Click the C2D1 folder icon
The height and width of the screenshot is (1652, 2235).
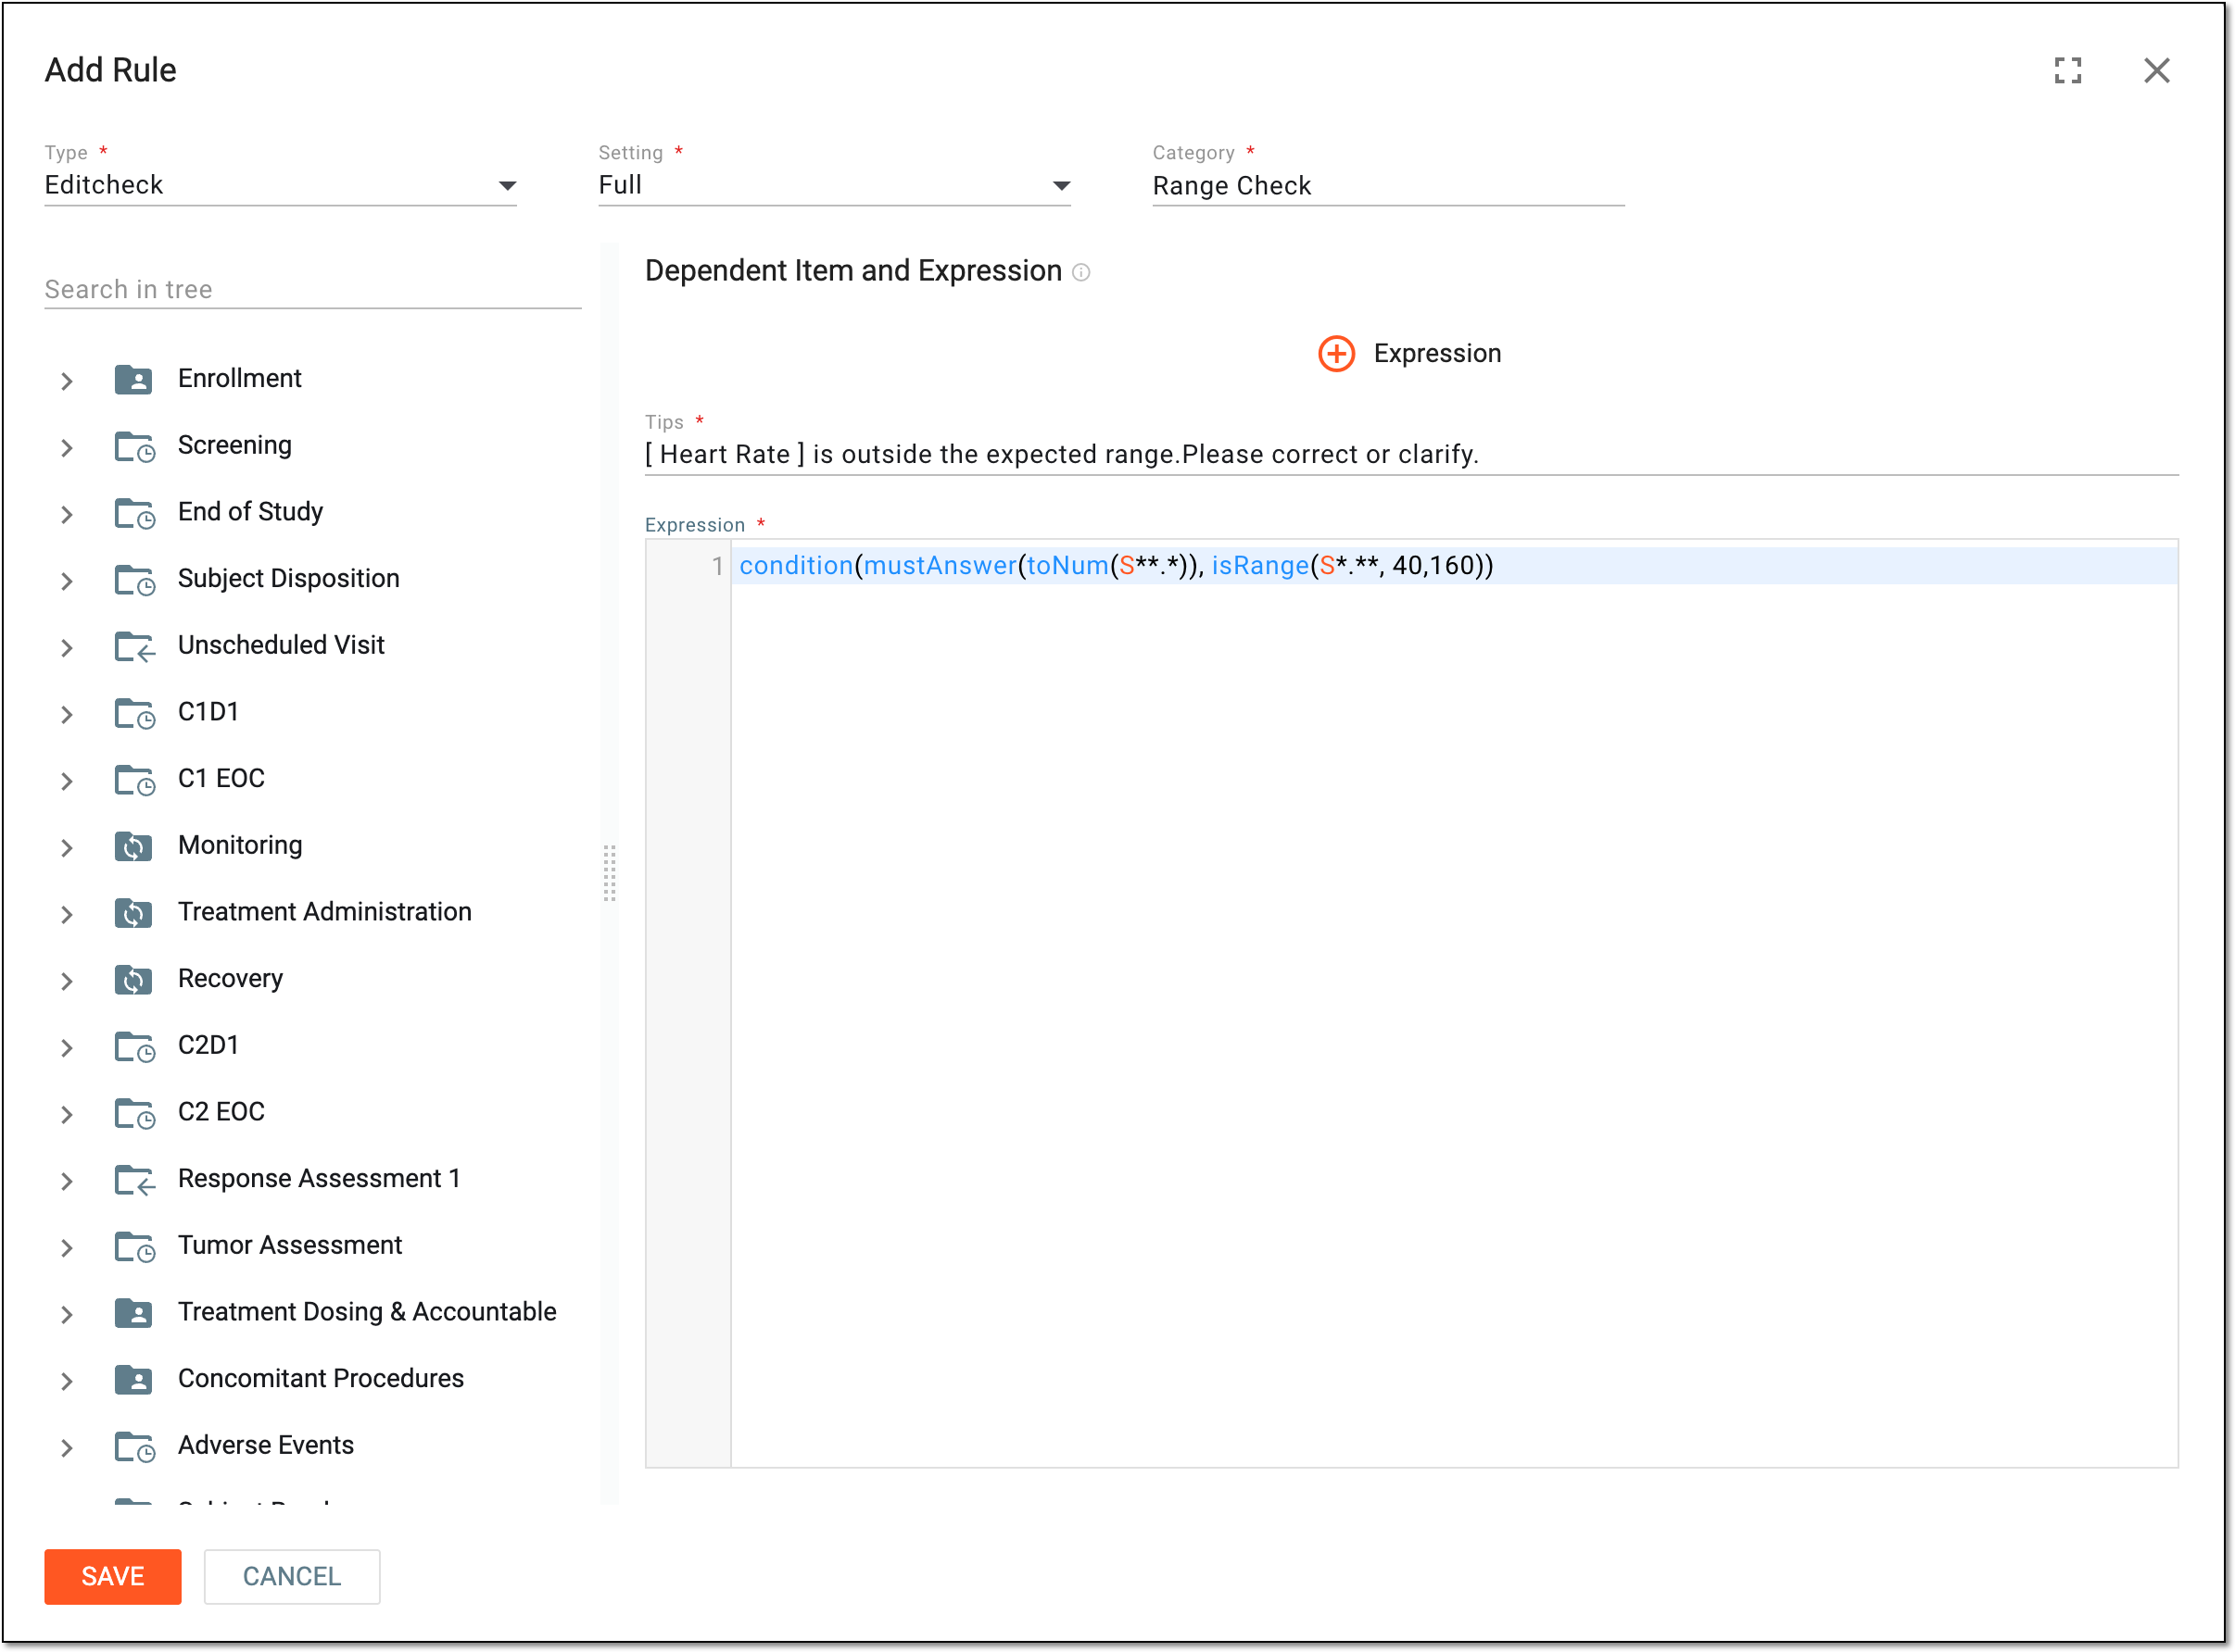tap(134, 1046)
